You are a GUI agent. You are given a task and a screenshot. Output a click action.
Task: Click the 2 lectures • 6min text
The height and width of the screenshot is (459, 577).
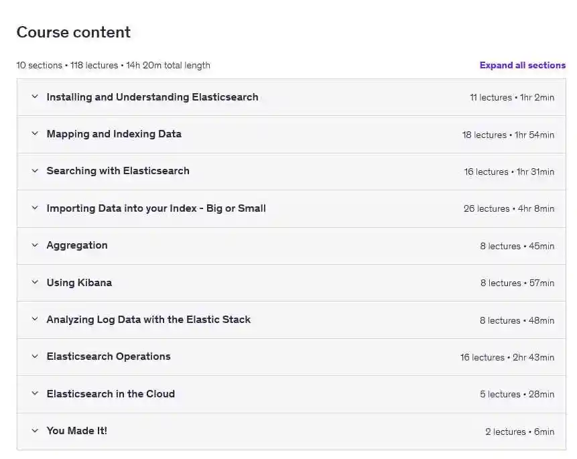pos(519,432)
